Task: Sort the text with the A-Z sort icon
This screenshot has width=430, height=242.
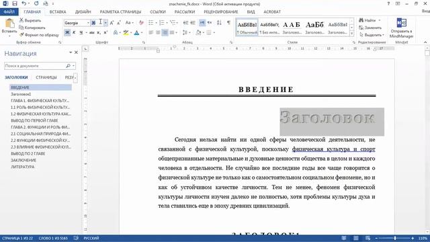Action: (219, 23)
